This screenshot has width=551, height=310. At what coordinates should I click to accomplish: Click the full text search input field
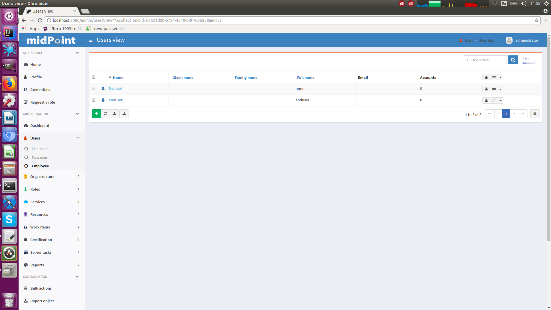(x=485, y=60)
